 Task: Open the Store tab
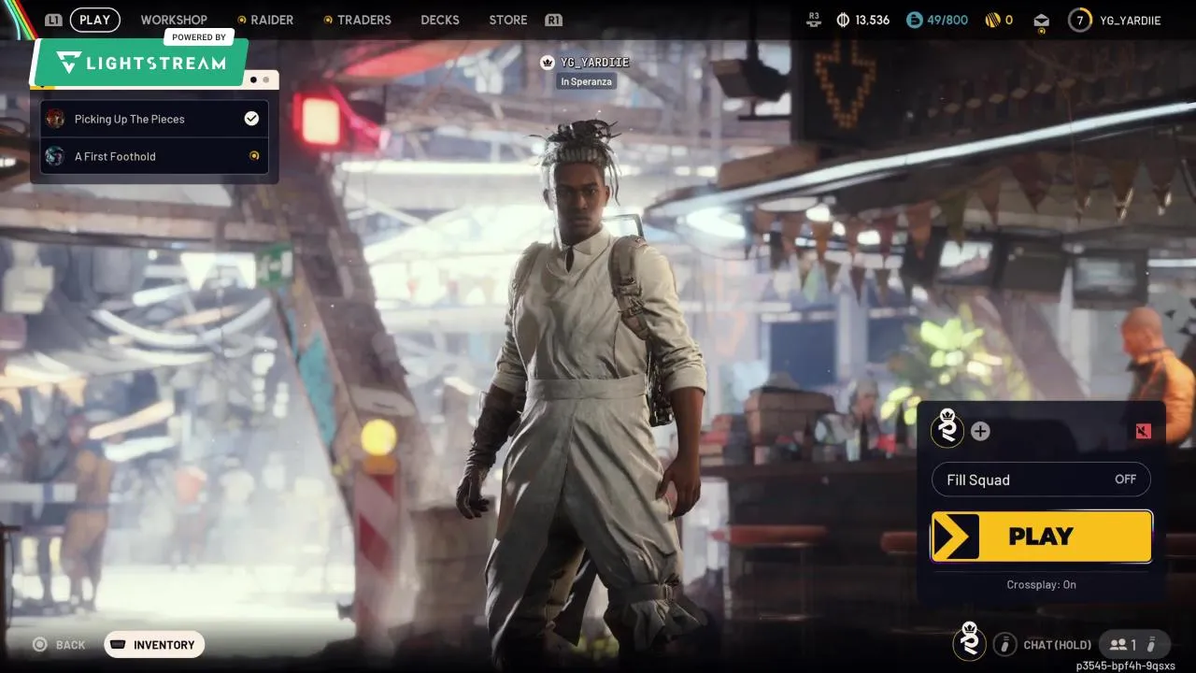[508, 20]
